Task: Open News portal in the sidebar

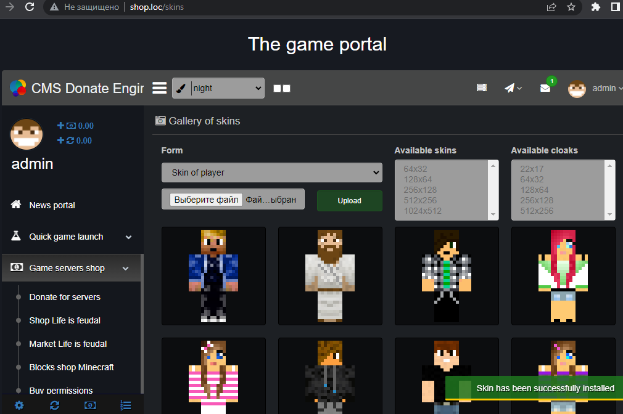Action: click(52, 205)
